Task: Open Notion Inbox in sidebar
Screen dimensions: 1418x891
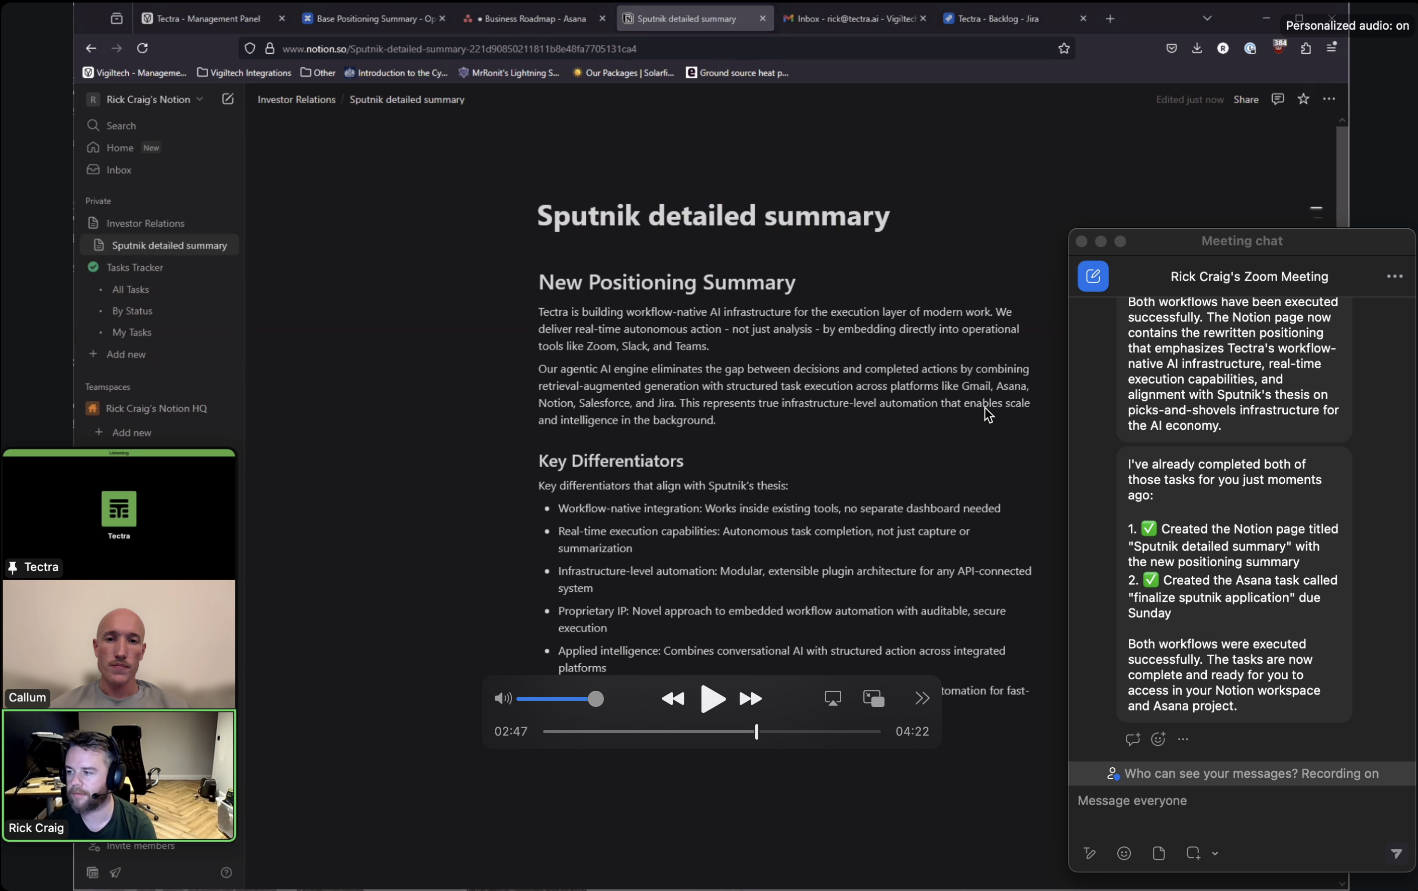Action: pyautogui.click(x=159, y=169)
